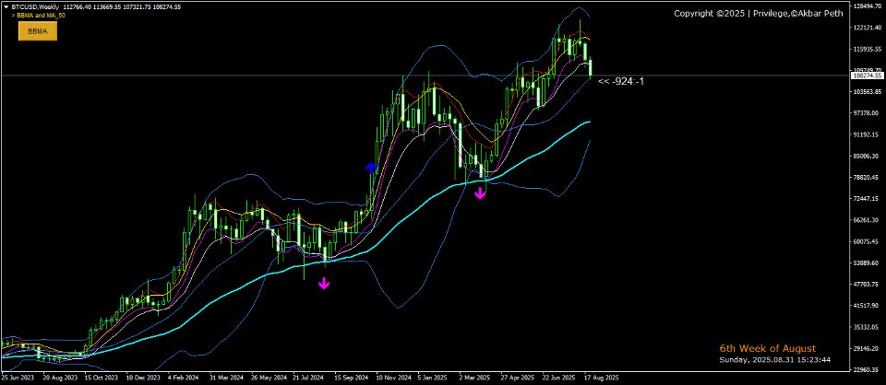Click the 122121.40 price scale label
The image size is (886, 385).
point(867,27)
